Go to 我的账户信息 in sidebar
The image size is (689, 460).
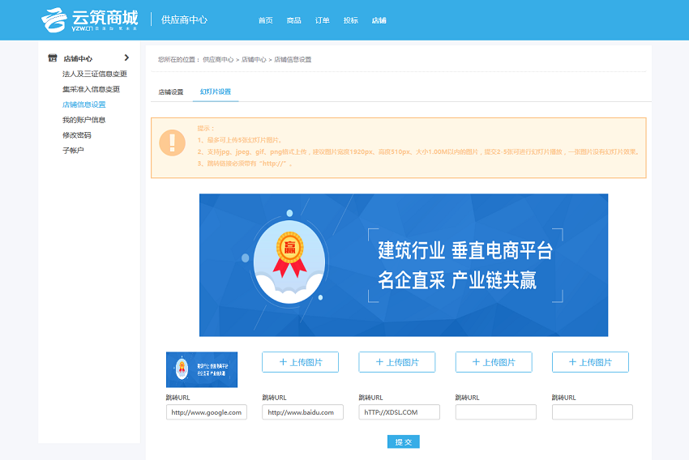click(x=83, y=120)
